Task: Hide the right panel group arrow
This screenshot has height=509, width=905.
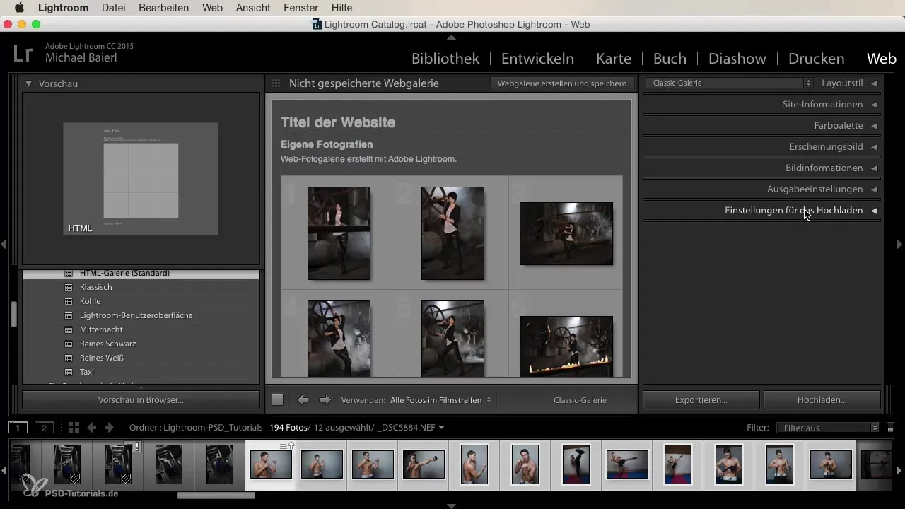Action: coord(899,244)
